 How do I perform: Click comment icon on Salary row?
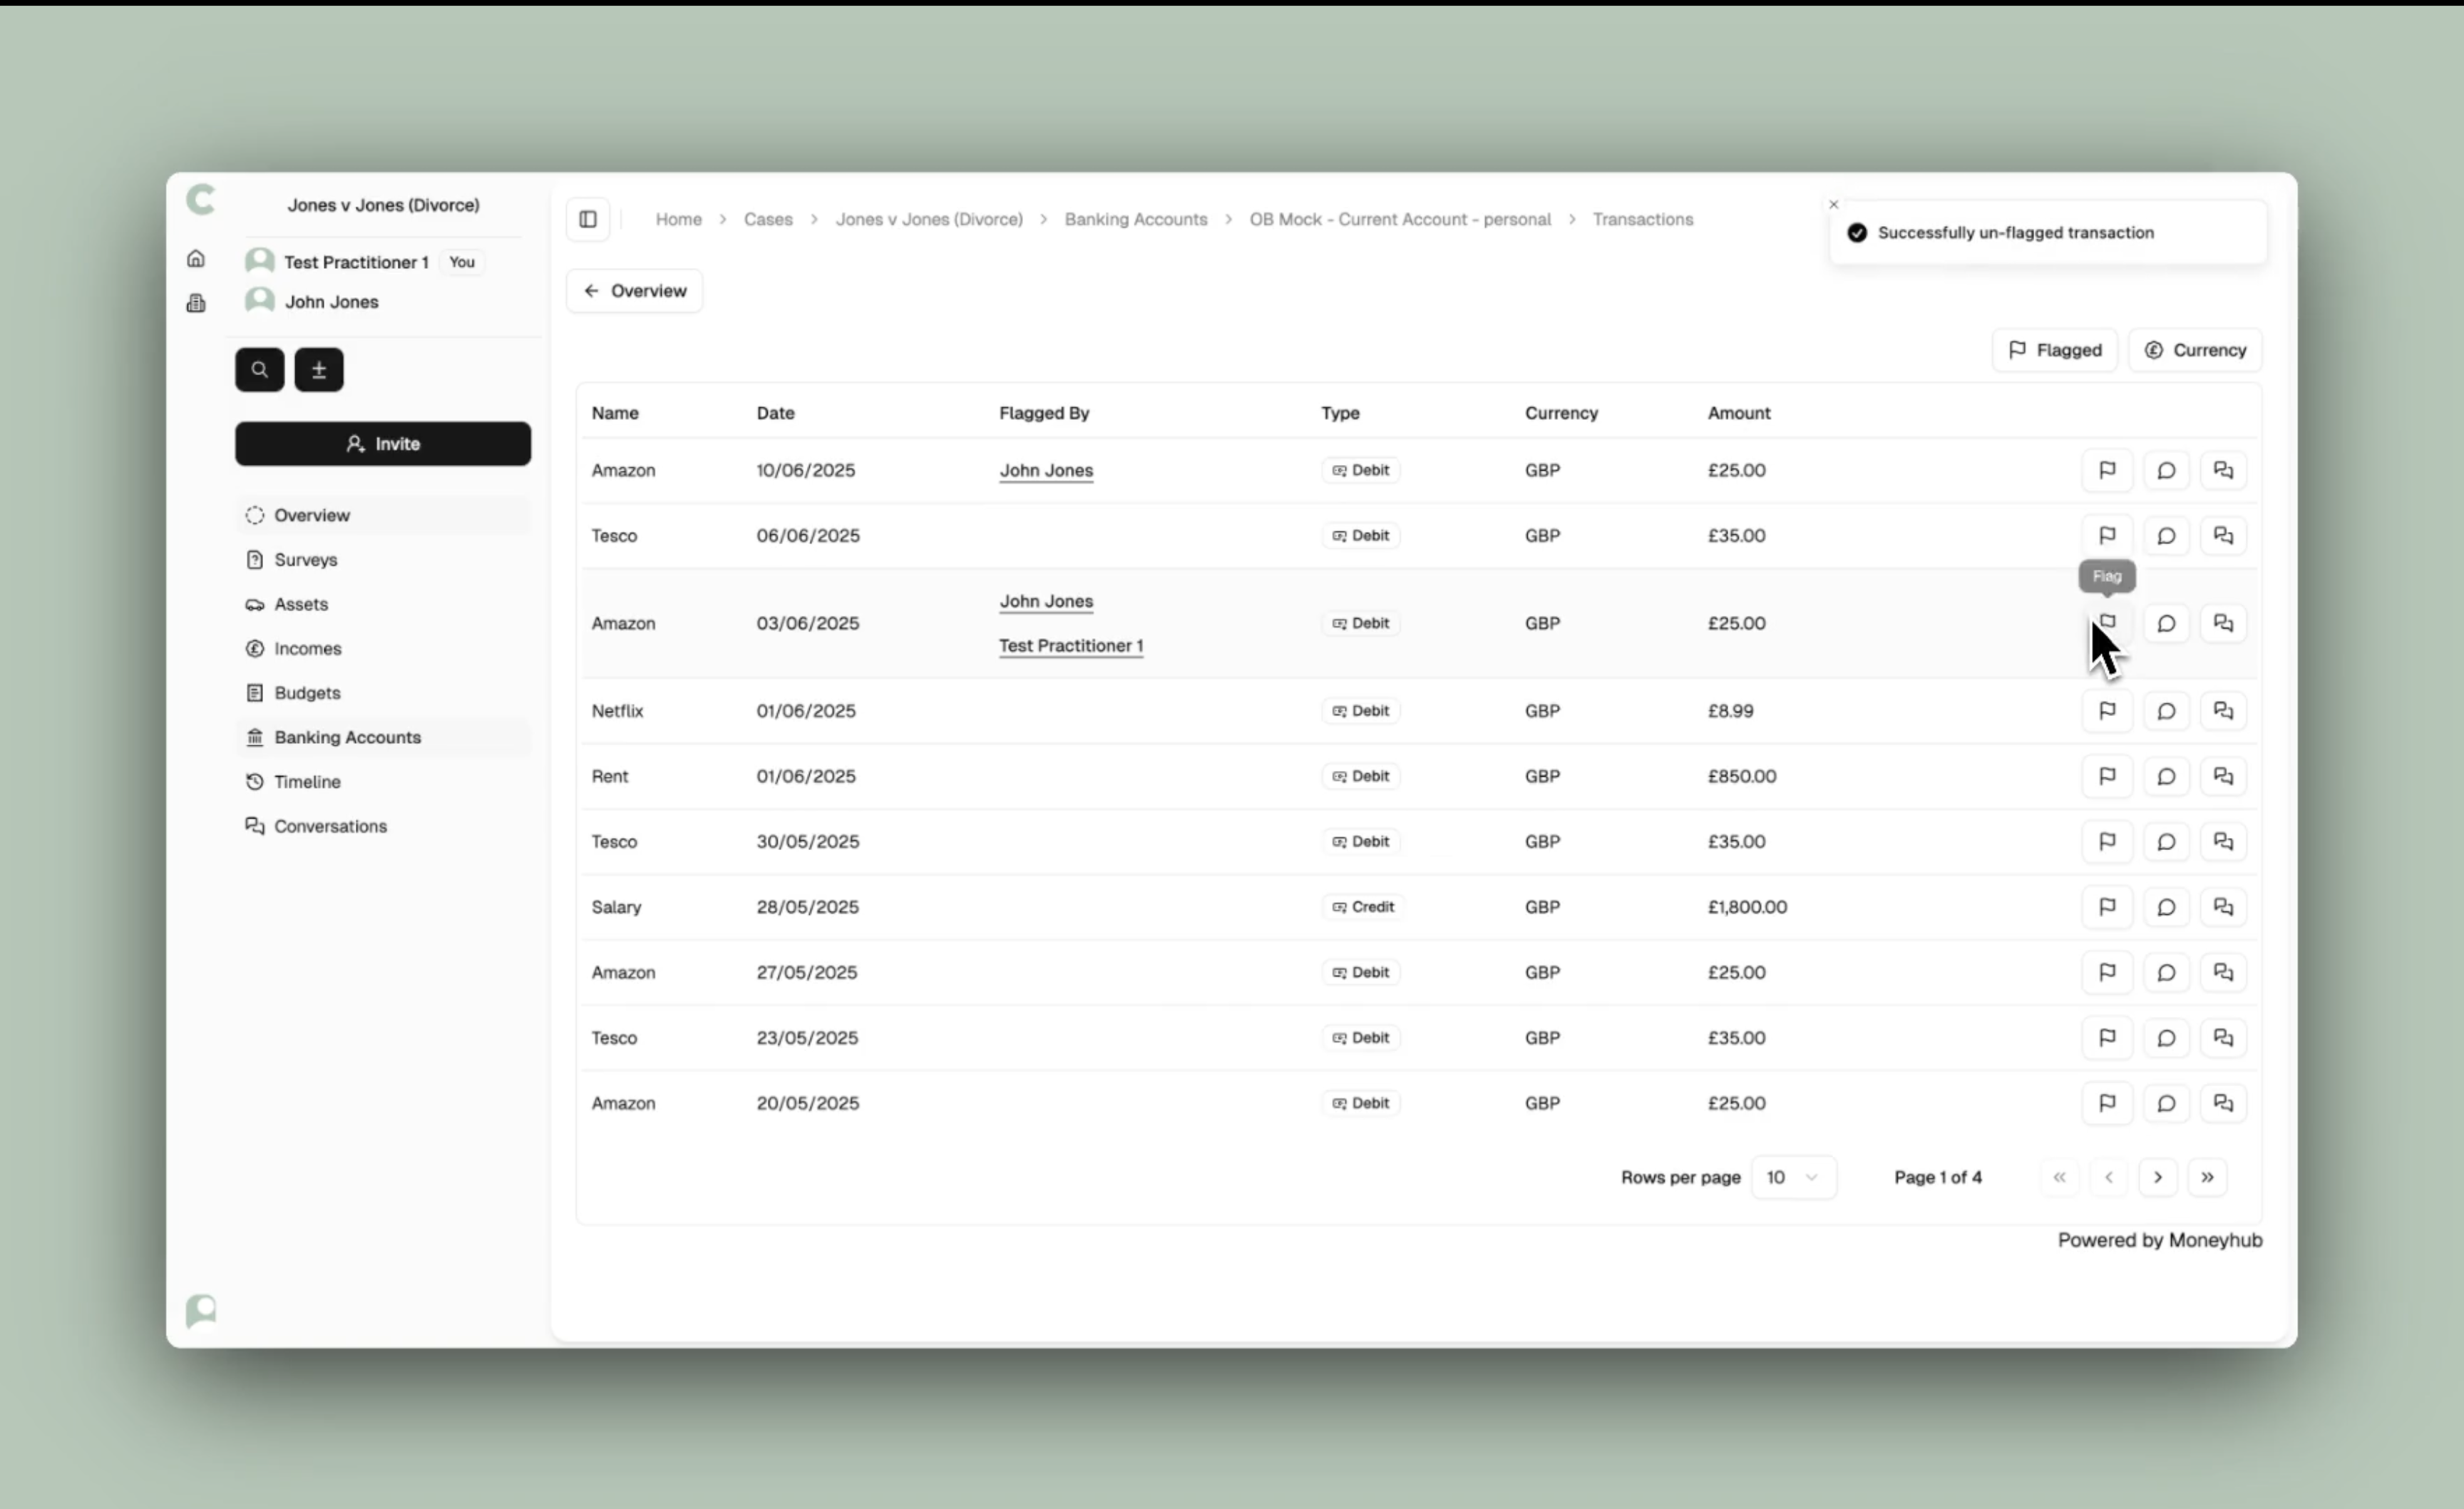tap(2165, 907)
